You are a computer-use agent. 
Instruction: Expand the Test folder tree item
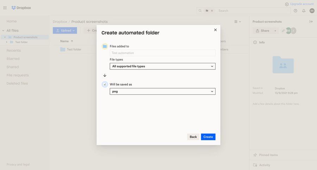point(7,42)
